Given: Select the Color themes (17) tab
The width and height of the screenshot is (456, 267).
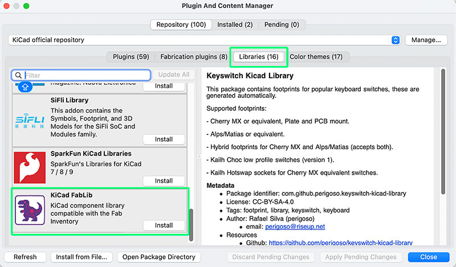Looking at the screenshot, I should coord(316,57).
